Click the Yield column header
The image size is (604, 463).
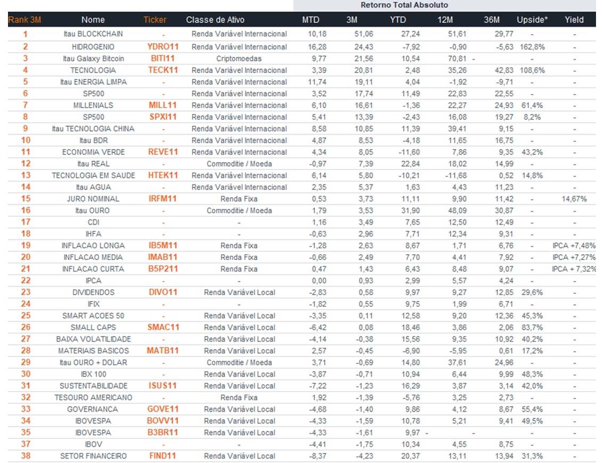[x=574, y=20]
